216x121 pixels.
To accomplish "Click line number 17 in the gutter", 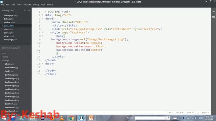I will (39, 67).
